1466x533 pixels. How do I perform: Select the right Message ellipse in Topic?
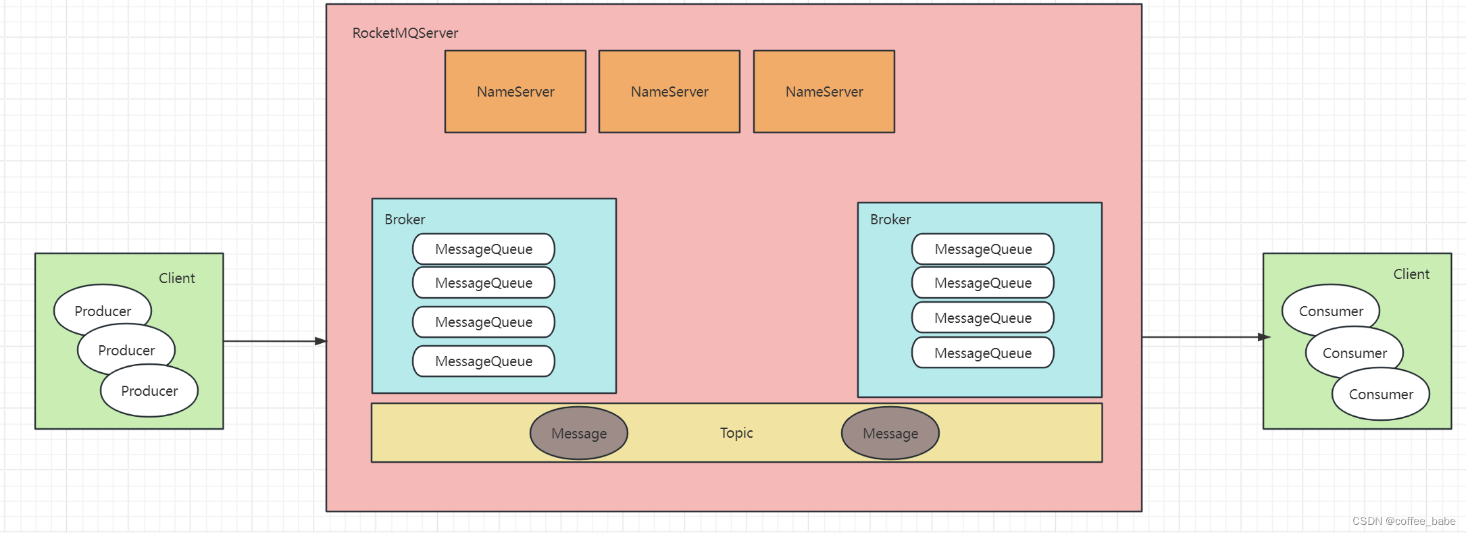coord(890,433)
